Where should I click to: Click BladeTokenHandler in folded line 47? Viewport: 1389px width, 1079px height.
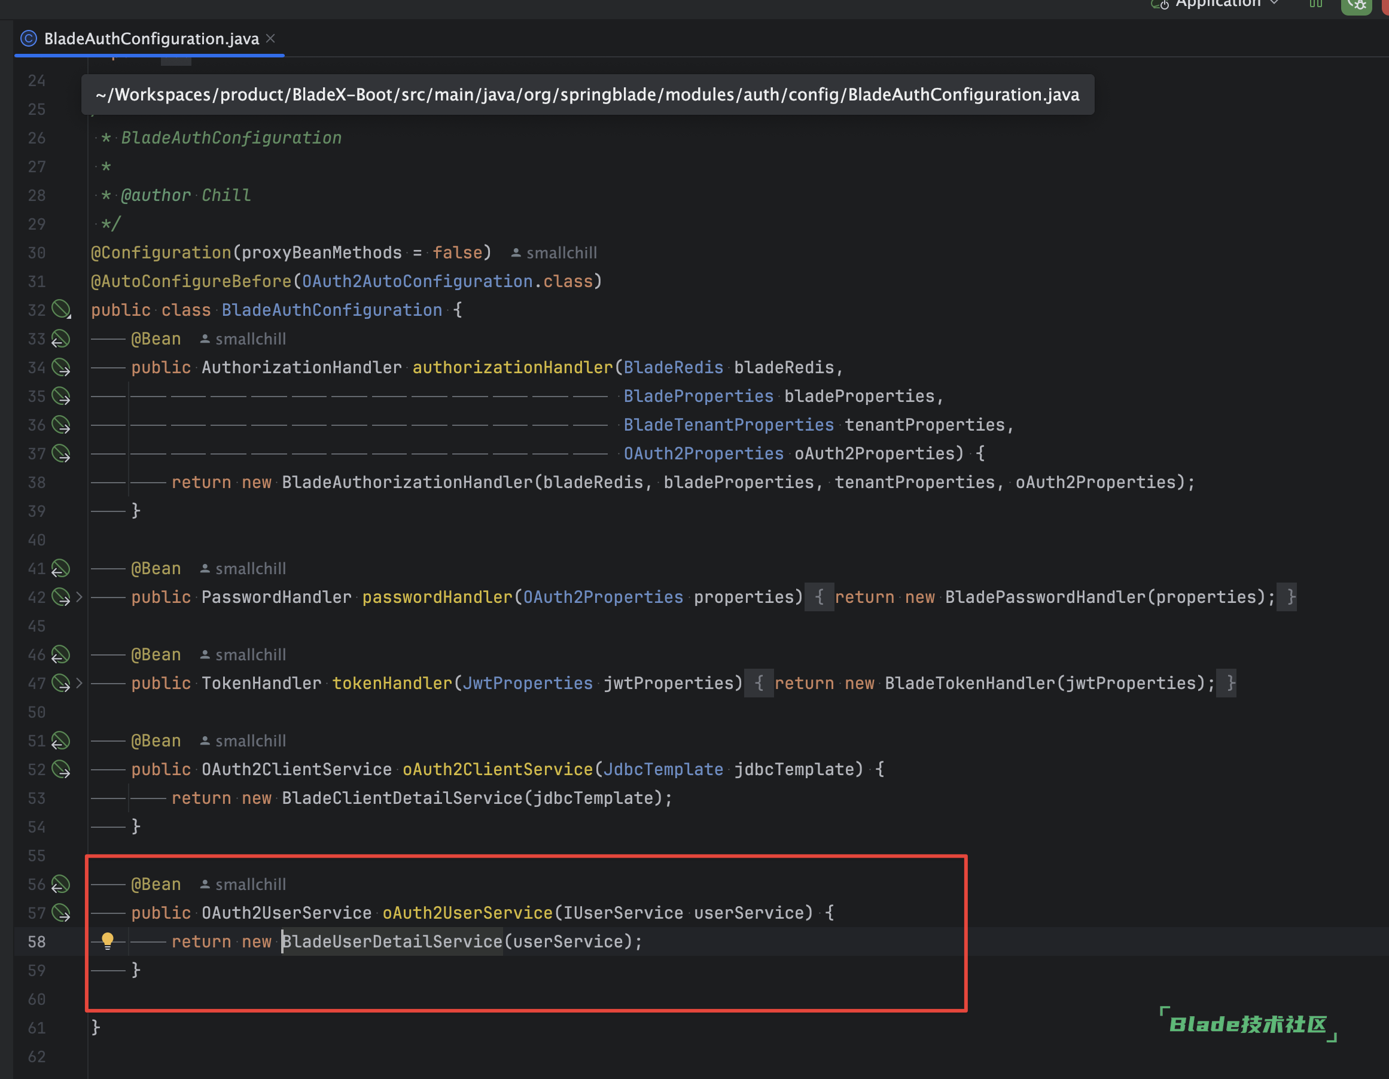pyautogui.click(x=970, y=684)
